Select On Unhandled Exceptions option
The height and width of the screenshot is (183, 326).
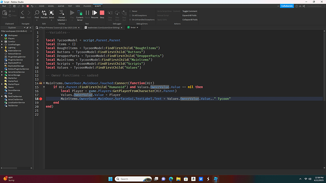(142, 20)
